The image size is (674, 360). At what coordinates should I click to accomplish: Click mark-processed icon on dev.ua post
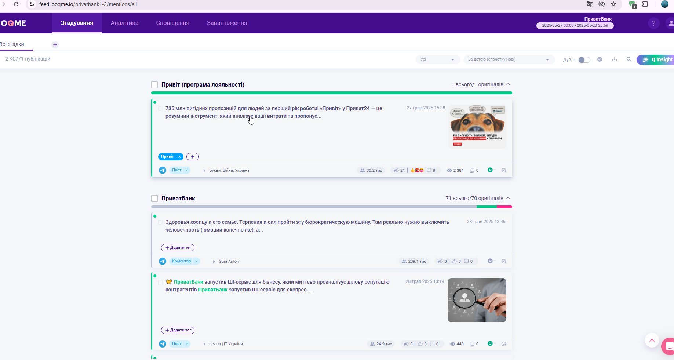point(504,344)
